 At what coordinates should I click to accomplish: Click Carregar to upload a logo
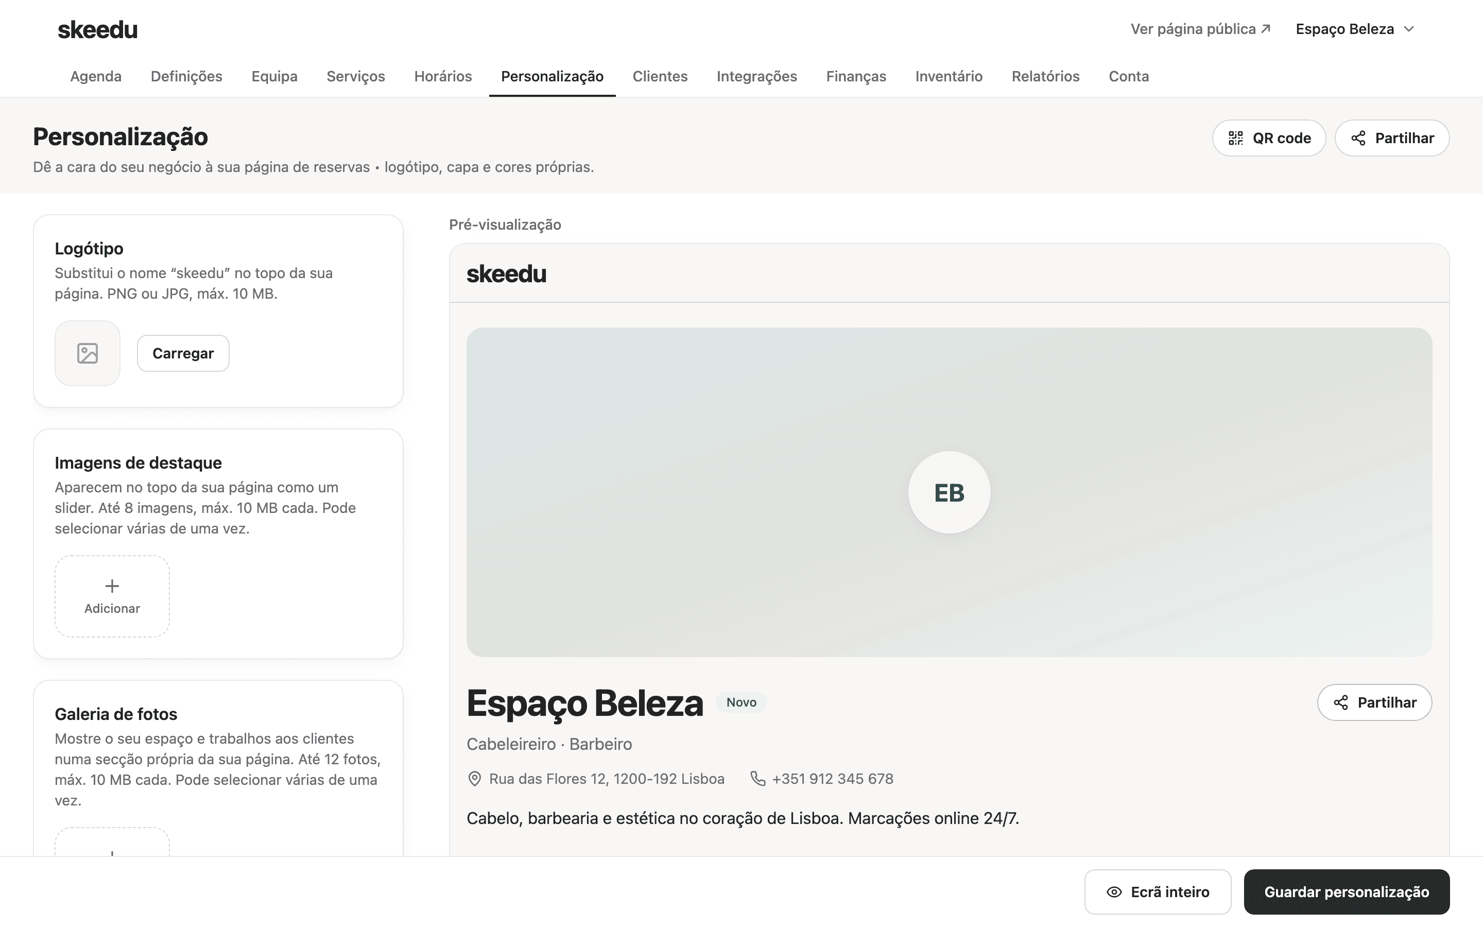tap(183, 353)
